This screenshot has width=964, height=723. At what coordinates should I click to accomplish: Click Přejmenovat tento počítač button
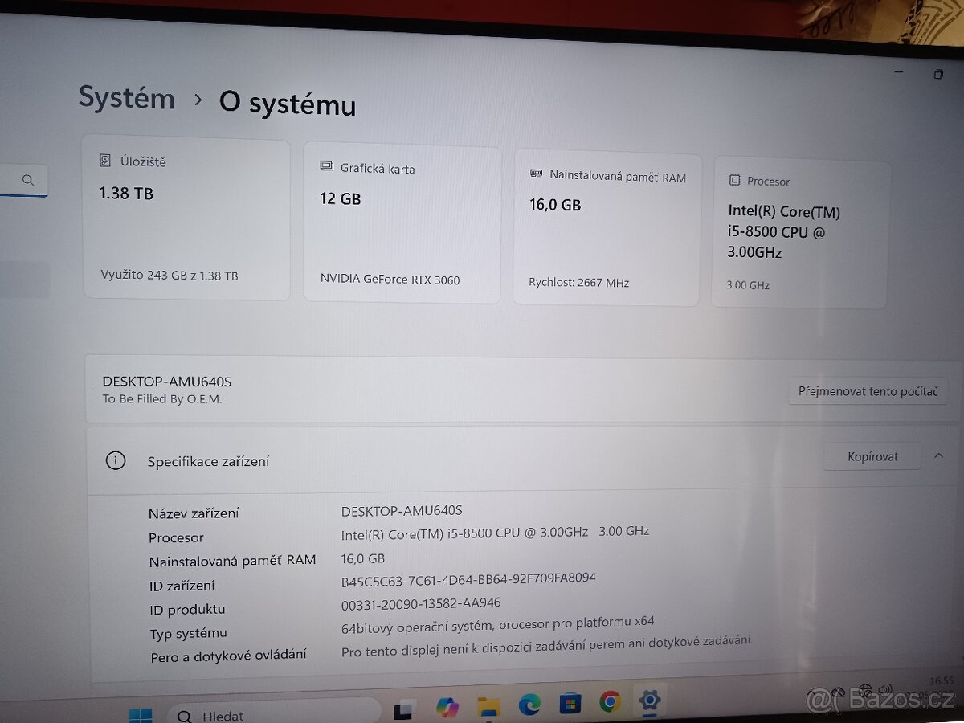tap(868, 391)
